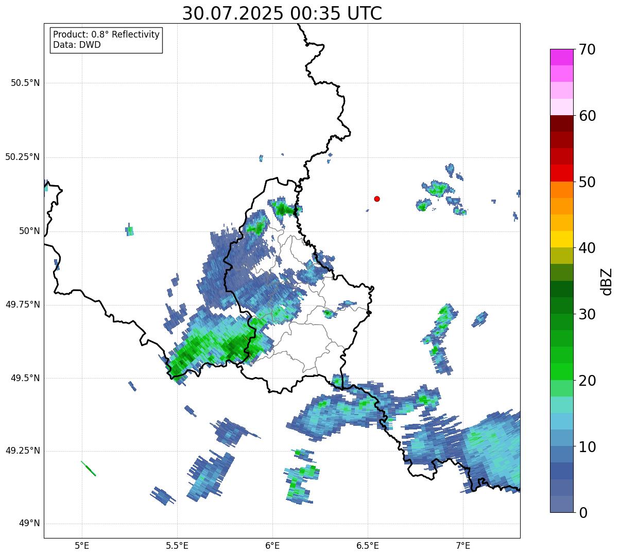
Task: Click the Data: DWD label
Action: click(x=77, y=45)
